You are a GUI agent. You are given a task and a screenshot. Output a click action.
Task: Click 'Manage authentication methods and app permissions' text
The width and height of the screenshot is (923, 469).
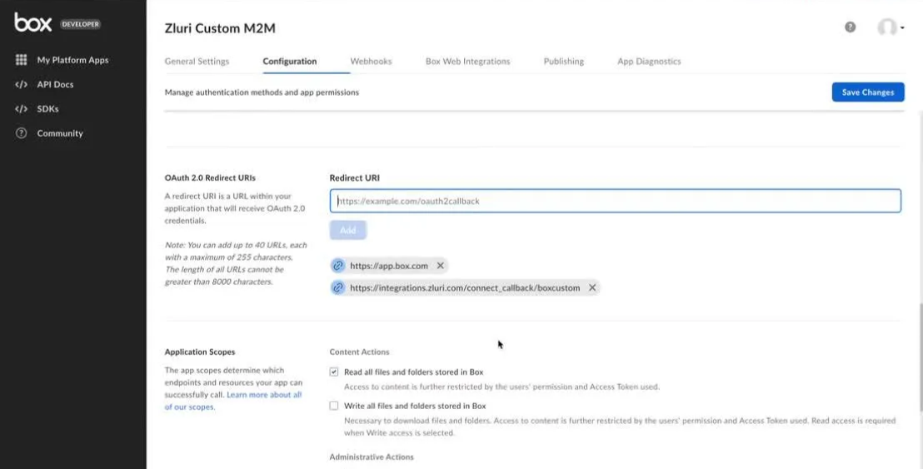point(262,92)
